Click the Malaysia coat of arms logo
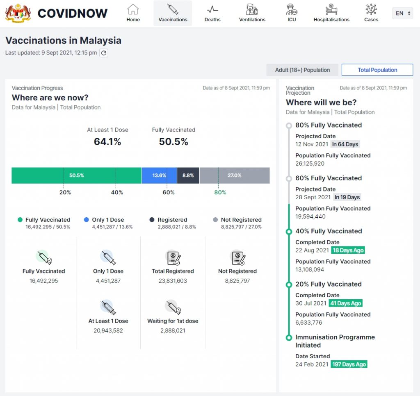The image size is (420, 396). tap(18, 13)
